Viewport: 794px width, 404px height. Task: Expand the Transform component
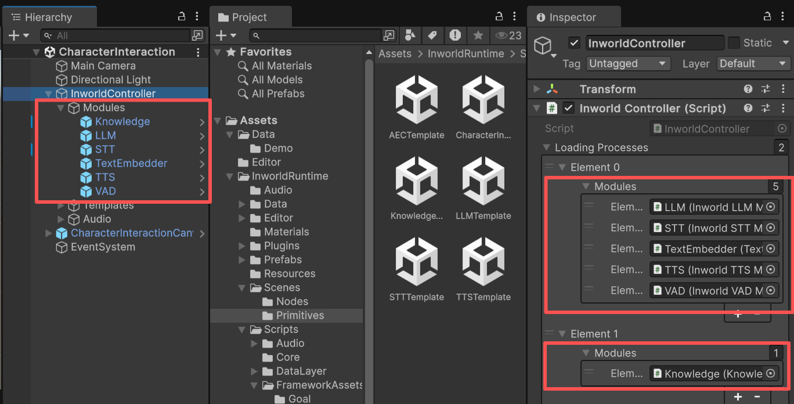[537, 89]
